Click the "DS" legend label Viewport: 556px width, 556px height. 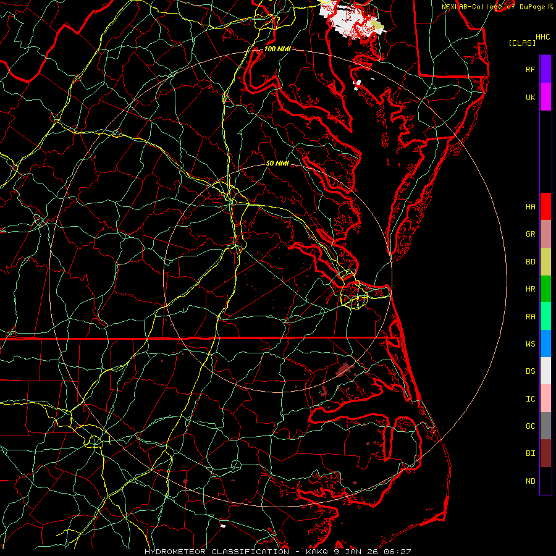point(530,371)
